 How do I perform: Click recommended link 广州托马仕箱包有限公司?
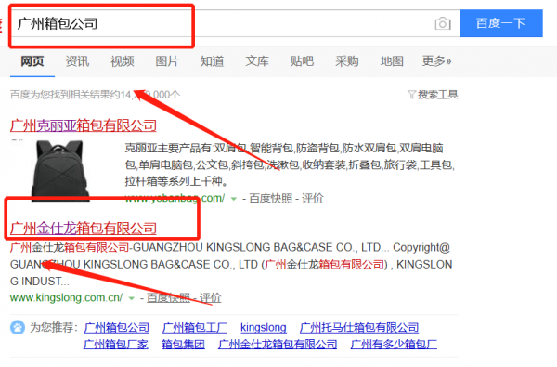coord(359,328)
